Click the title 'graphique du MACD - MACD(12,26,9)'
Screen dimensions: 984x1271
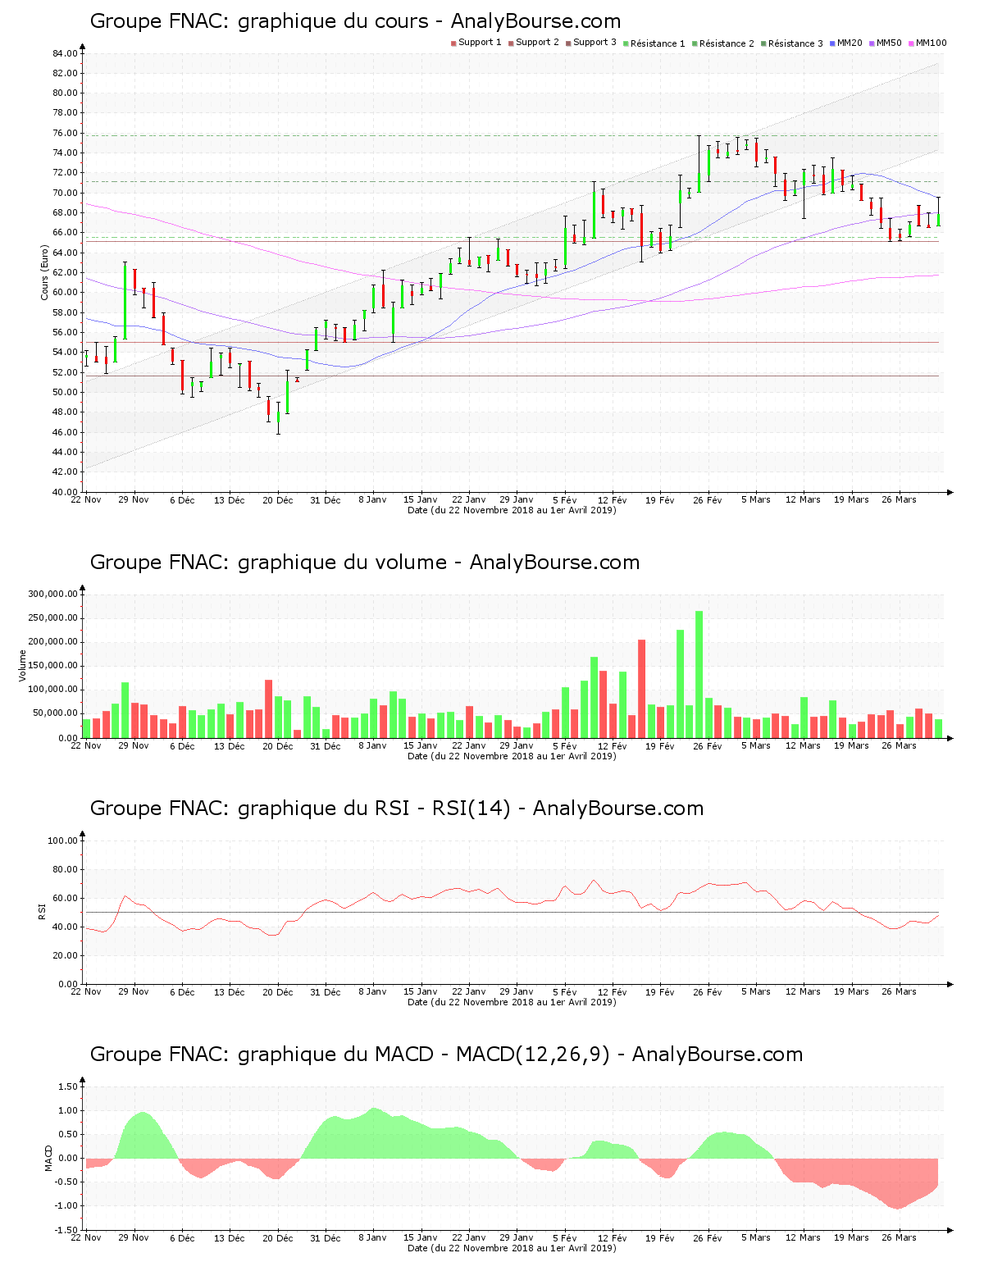[x=424, y=1055]
